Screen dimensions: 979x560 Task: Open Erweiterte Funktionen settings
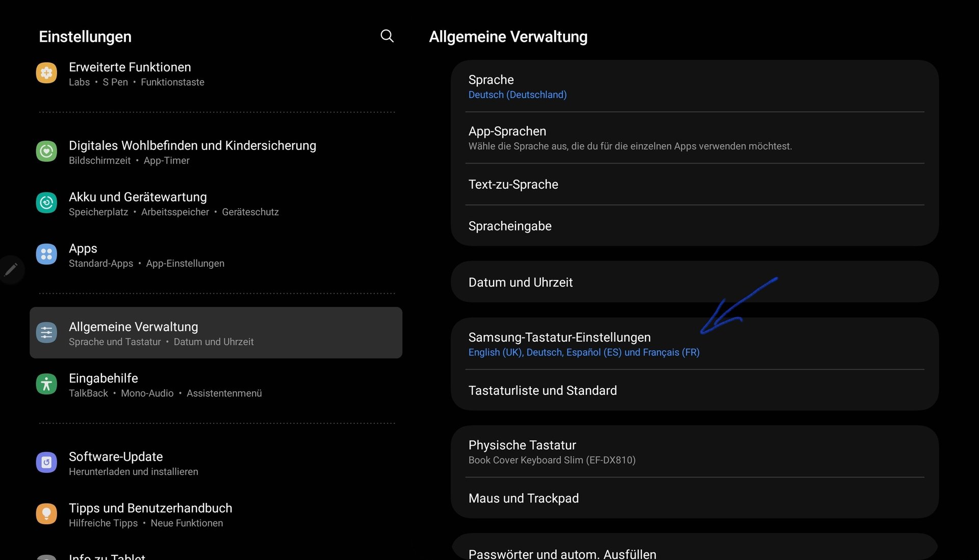(216, 74)
